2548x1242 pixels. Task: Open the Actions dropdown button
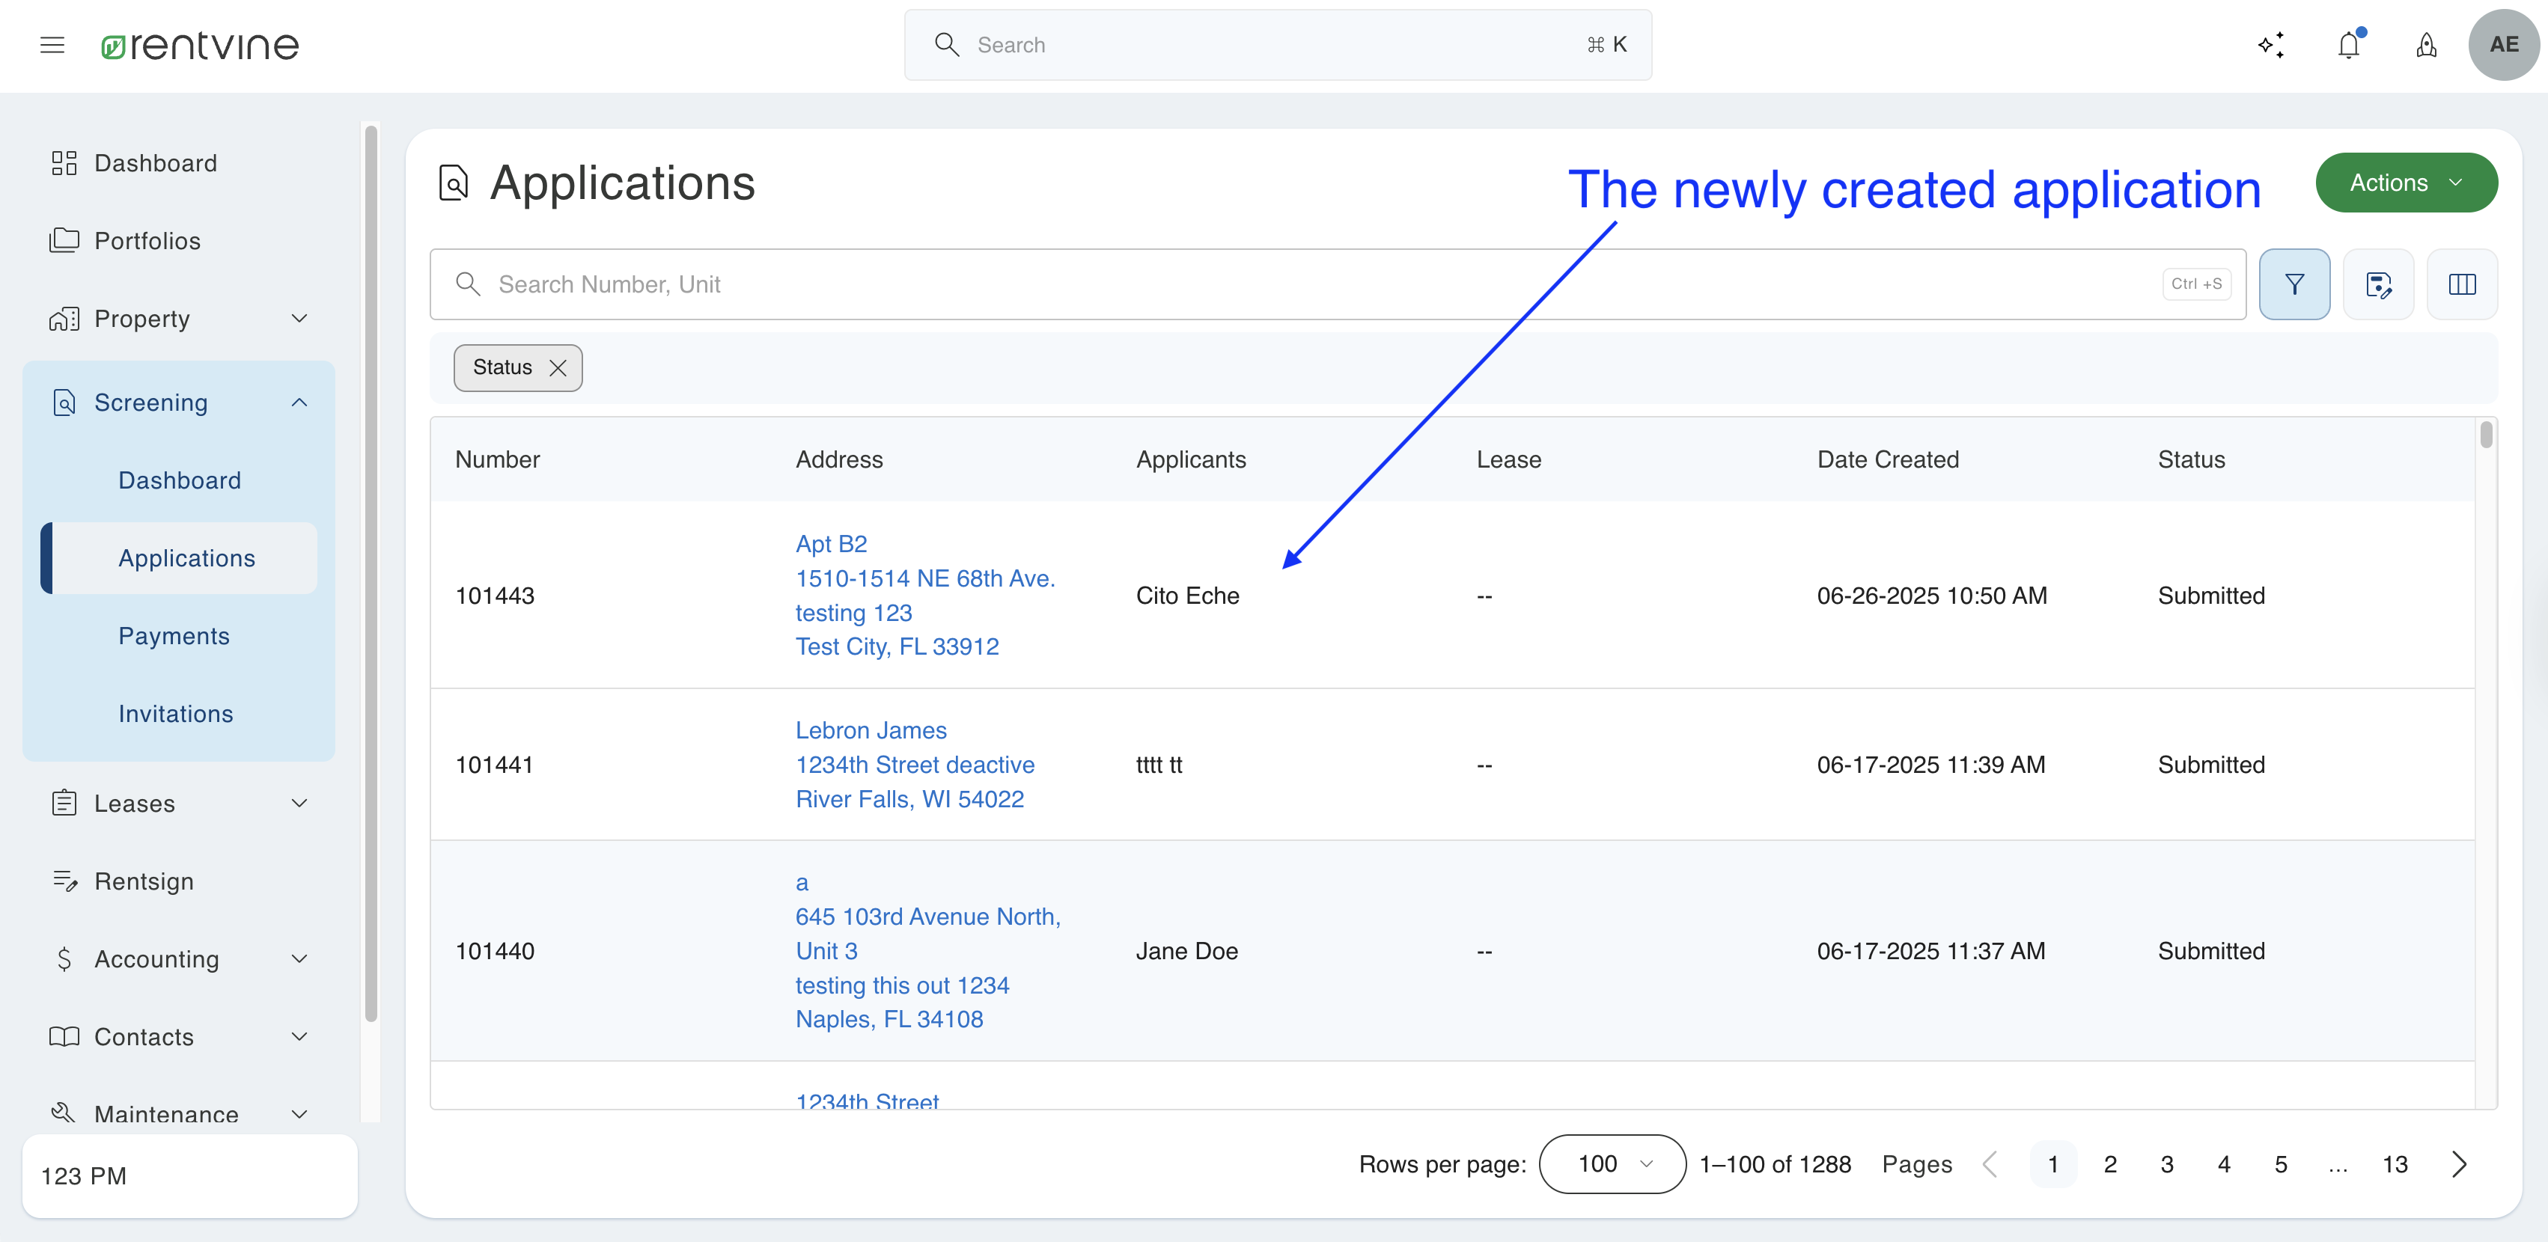point(2406,183)
